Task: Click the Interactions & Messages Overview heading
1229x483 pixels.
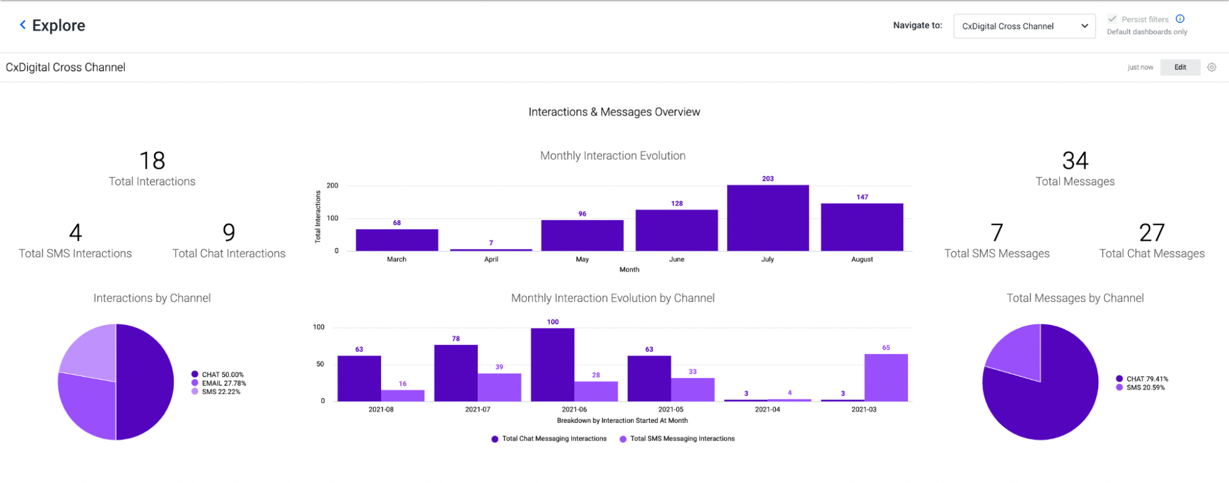Action: coord(614,112)
